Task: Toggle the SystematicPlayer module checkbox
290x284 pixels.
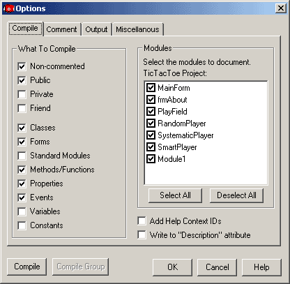Action: [151, 135]
